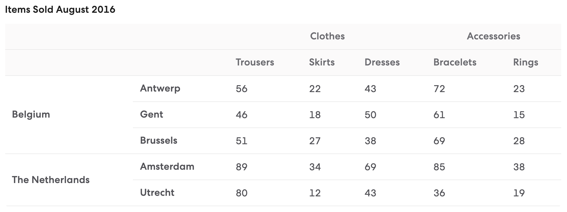Select the Dresses column header
This screenshot has width=567, height=212.
pyautogui.click(x=382, y=62)
